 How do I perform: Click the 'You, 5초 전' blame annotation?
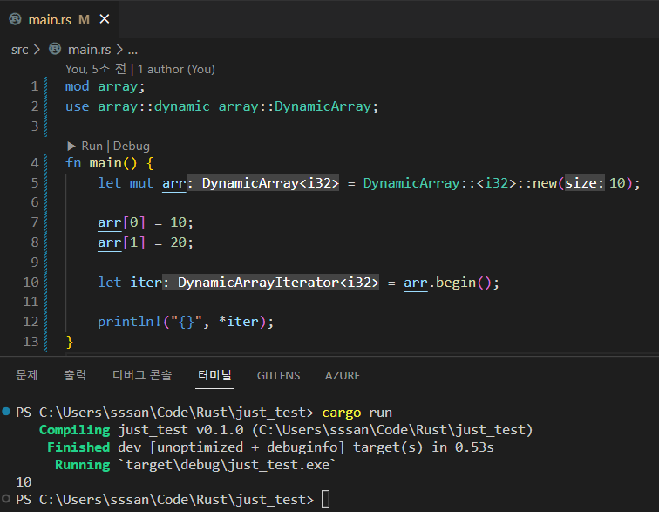[x=96, y=69]
